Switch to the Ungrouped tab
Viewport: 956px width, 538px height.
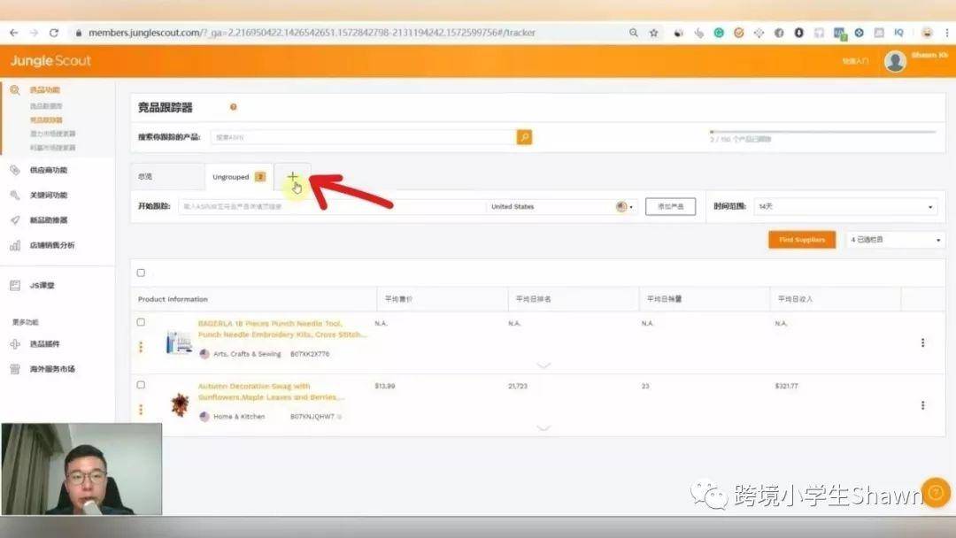coord(238,177)
